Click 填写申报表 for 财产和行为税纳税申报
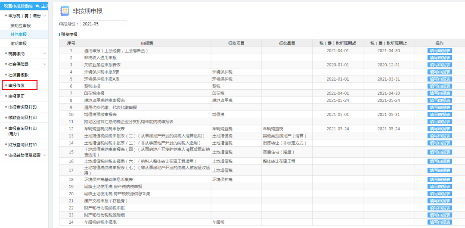The height and width of the screenshot is (228, 465). tap(440, 208)
